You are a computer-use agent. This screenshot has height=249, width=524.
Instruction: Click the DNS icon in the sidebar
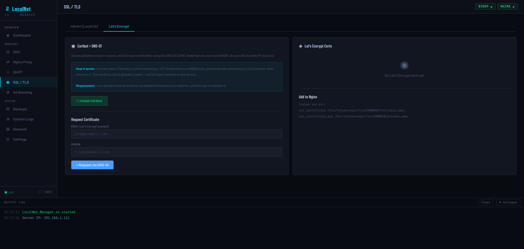(x=8, y=52)
